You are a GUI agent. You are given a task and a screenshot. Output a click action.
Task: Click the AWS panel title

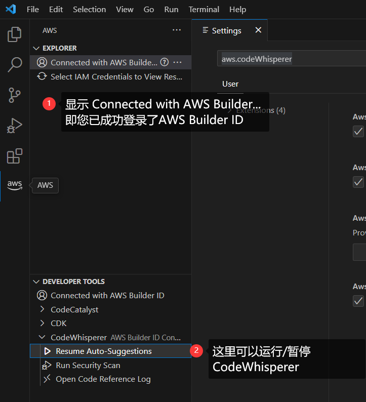tap(50, 30)
